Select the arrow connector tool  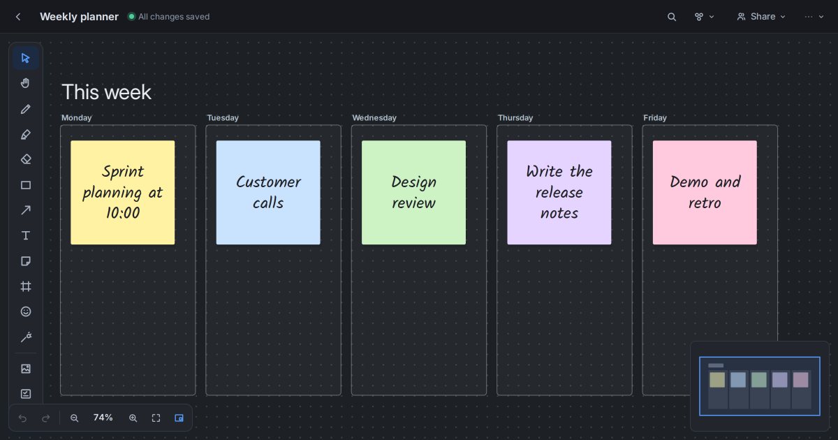point(26,210)
